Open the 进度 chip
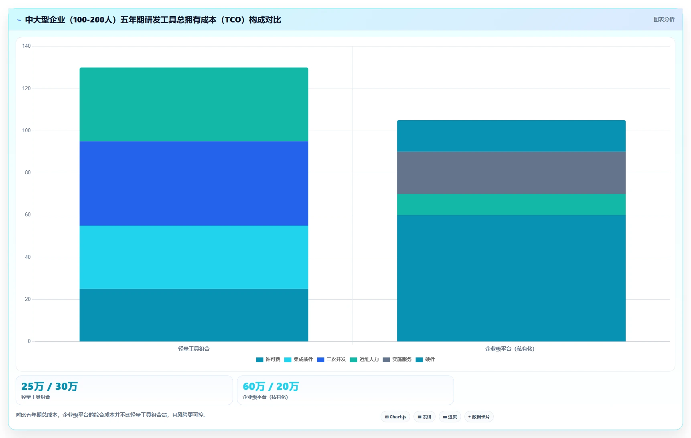 [x=450, y=417]
